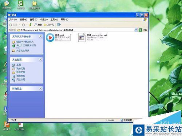Collapse the 文件和文件夹任务 panel
This screenshot has width=182, height=136.
click(x=40, y=36)
